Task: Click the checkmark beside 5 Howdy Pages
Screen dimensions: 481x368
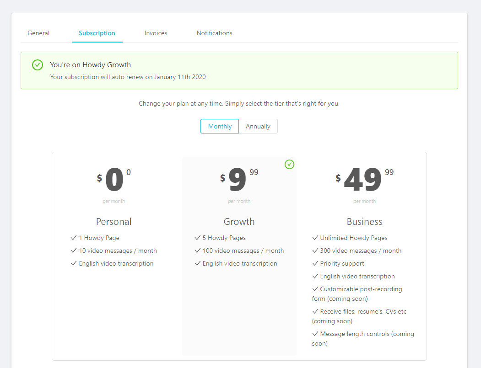Action: [x=198, y=238]
